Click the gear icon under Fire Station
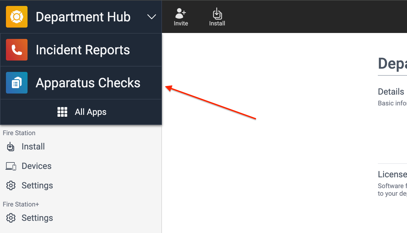This screenshot has width=407, height=233. pos(11,185)
